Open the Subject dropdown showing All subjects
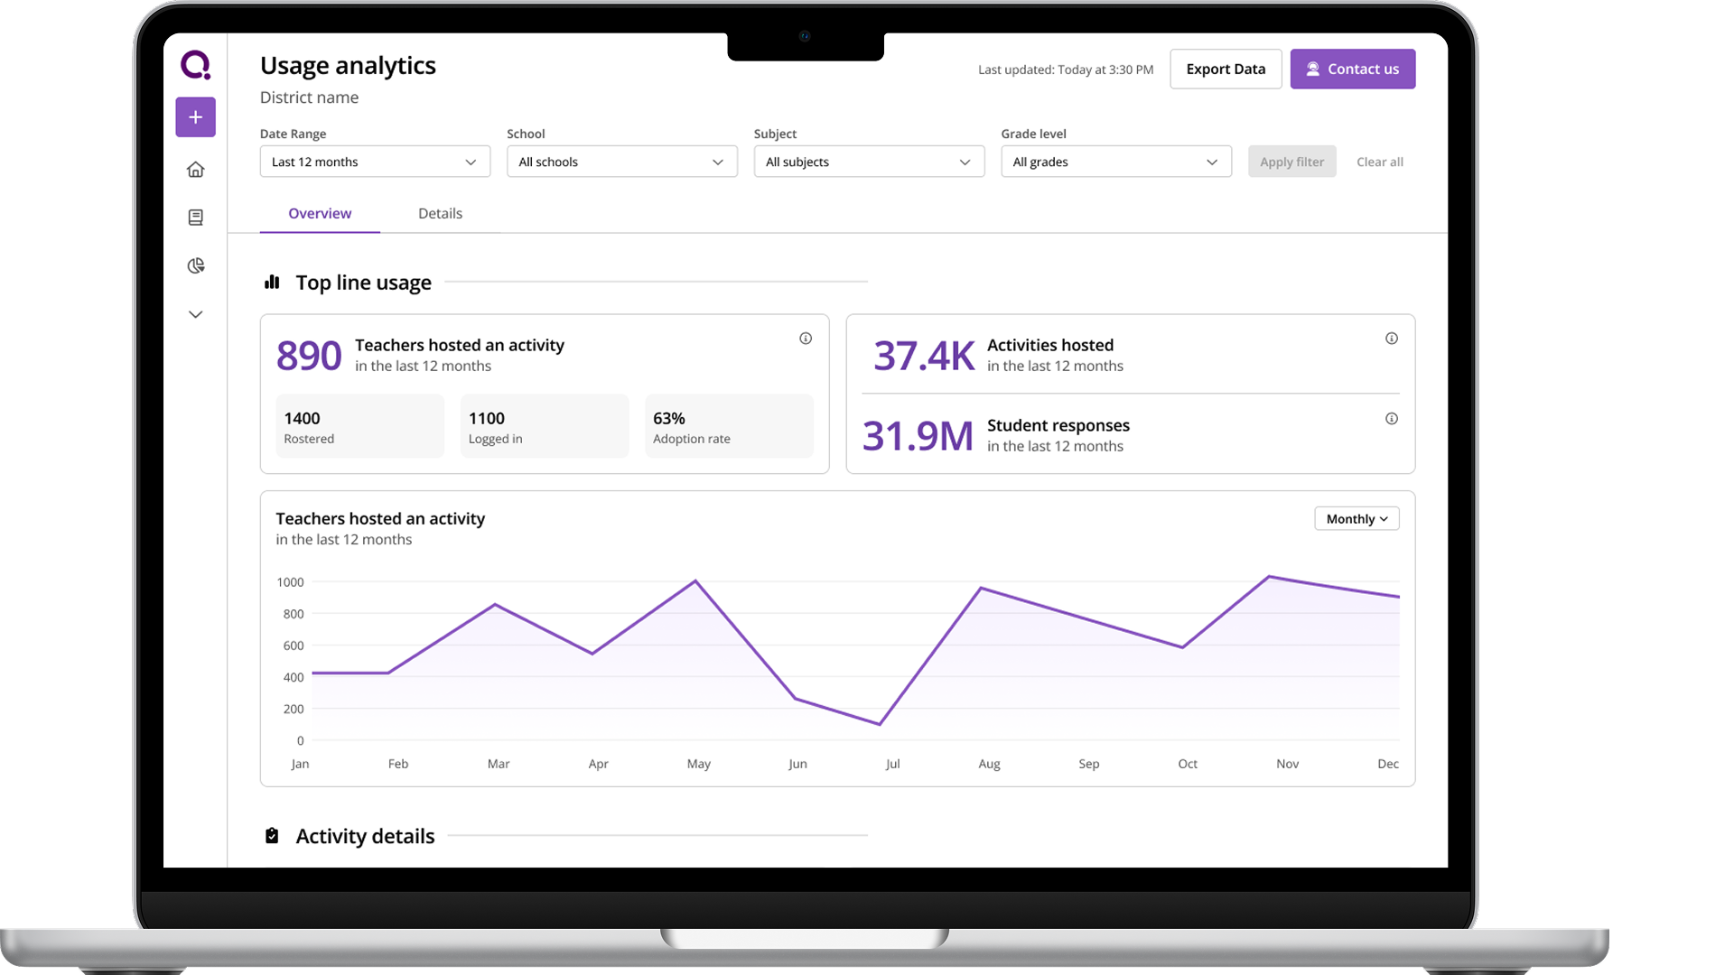 [x=868, y=162]
